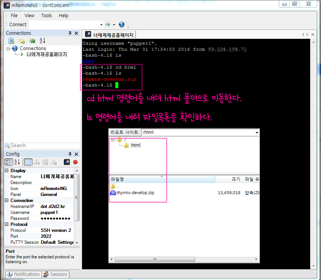Click the globe icon in Connect toolbar
The height and width of the screenshot is (280, 321).
coord(122,25)
